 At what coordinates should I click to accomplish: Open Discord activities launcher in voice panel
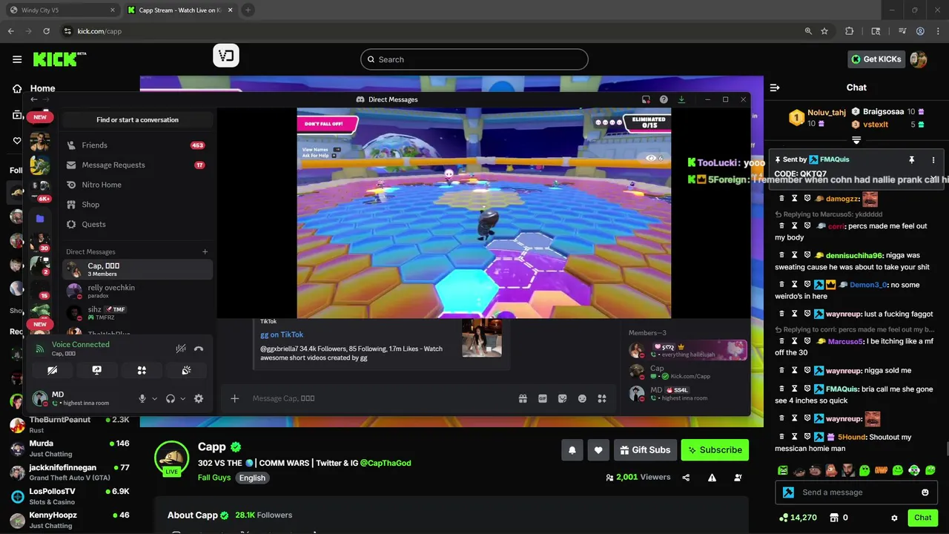pos(142,370)
